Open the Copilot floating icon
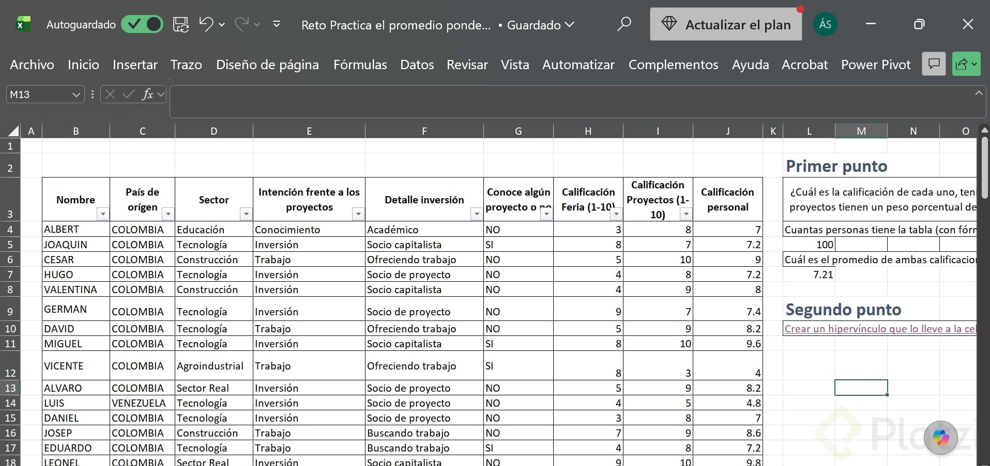 point(940,438)
